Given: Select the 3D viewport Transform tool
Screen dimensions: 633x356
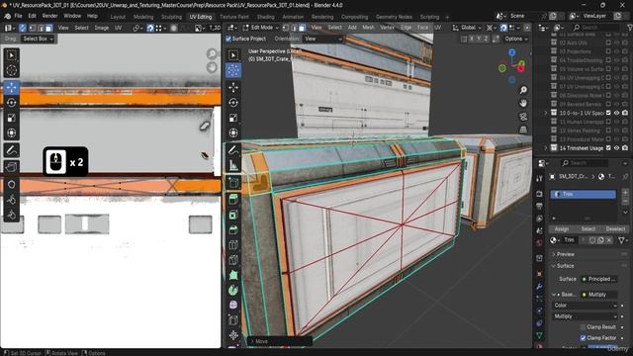Looking at the screenshot, I should (233, 133).
